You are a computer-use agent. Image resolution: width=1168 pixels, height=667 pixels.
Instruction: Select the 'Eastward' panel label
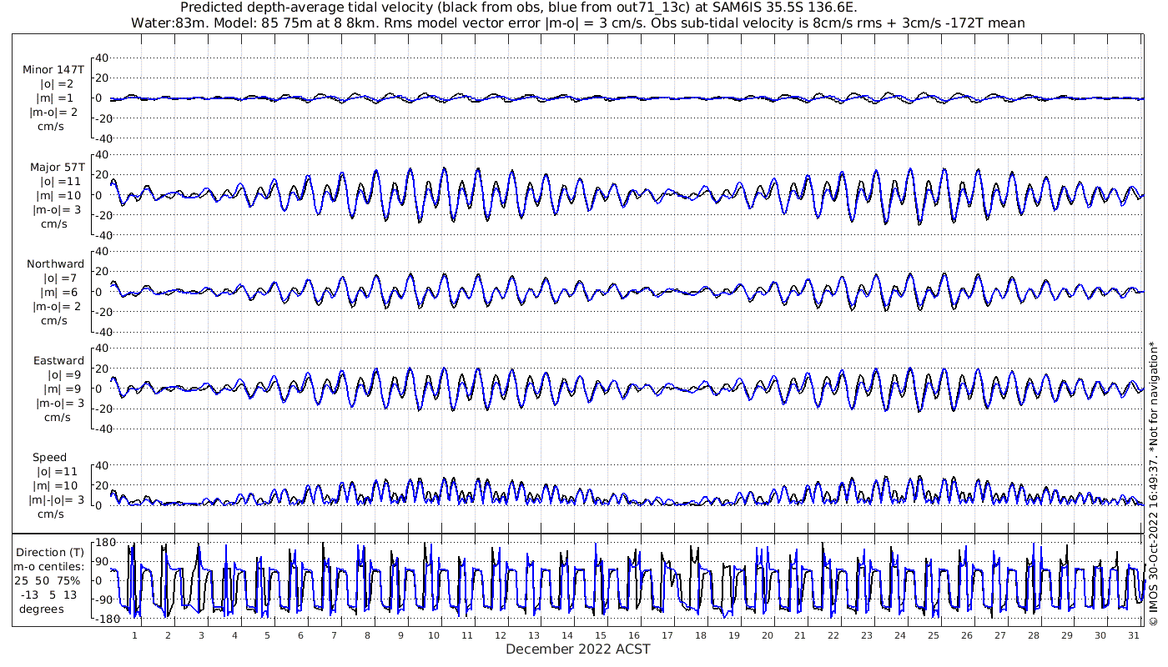[x=58, y=361]
